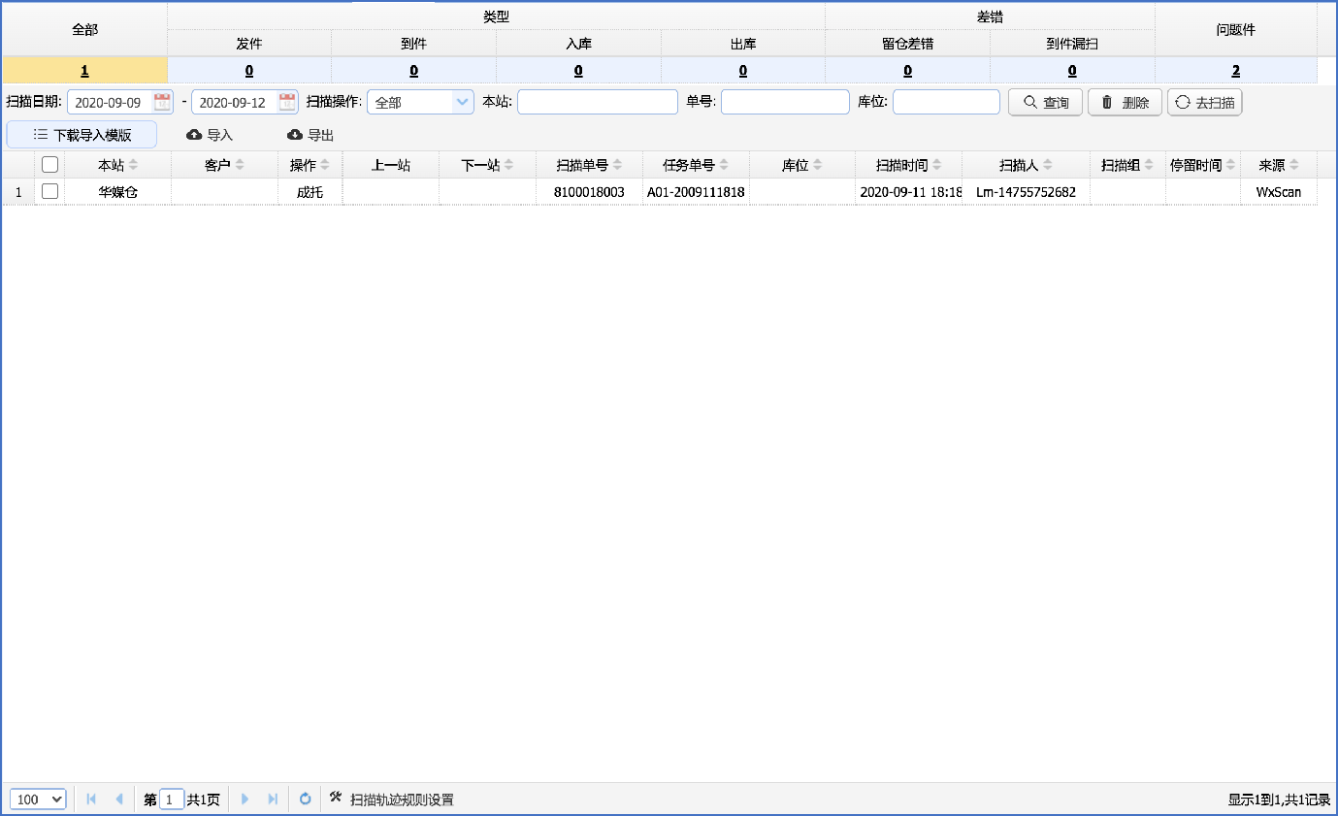Open the start date calendar picker icon

pos(162,102)
